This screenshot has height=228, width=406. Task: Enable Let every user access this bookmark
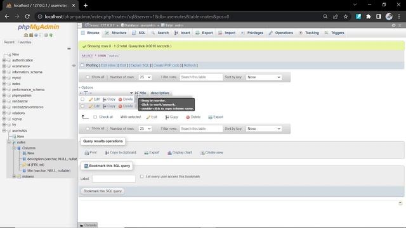tap(141, 177)
